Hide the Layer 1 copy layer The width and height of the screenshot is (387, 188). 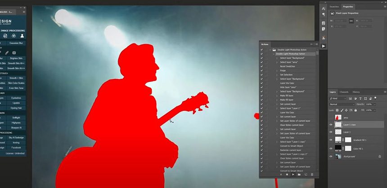coord(331,125)
